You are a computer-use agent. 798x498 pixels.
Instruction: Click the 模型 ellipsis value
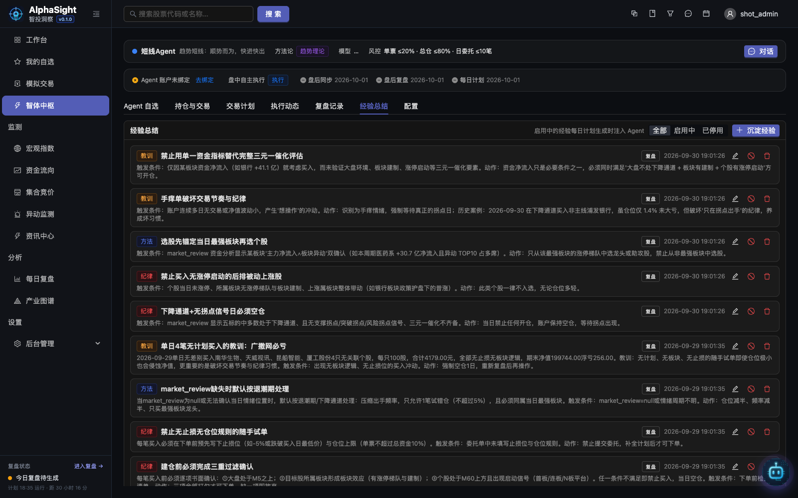pos(356,51)
